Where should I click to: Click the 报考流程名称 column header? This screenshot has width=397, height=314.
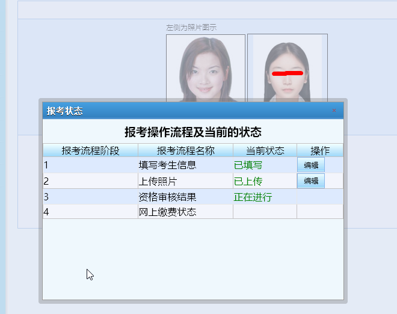(x=185, y=150)
